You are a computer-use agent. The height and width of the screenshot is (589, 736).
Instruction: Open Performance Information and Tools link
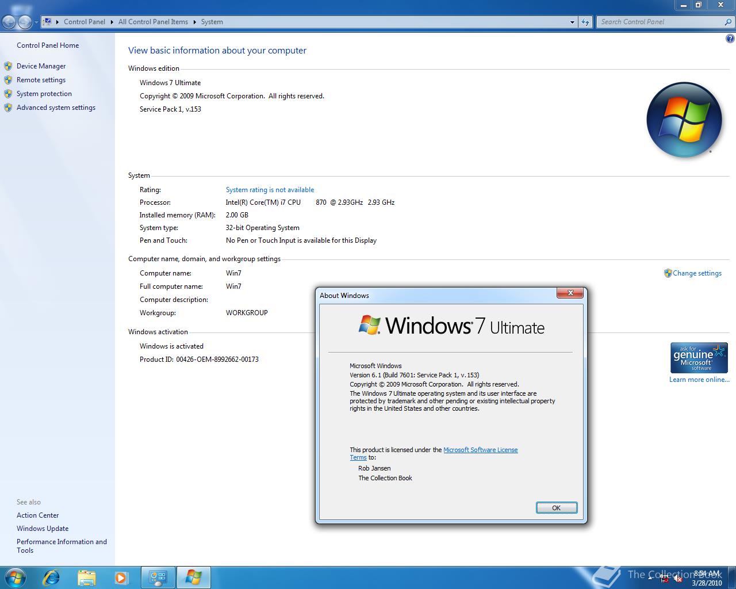coord(62,546)
